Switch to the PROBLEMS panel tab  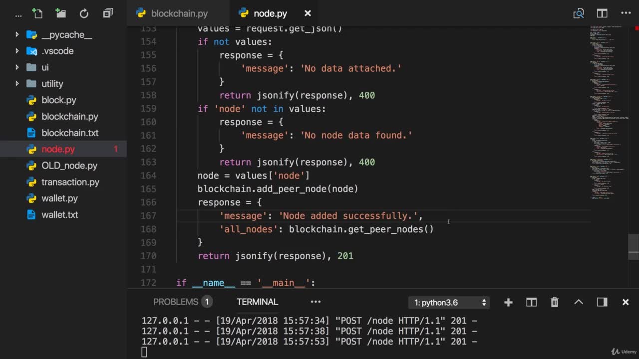(x=176, y=302)
